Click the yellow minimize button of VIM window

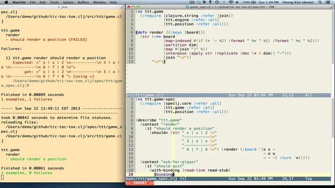[133, 7]
